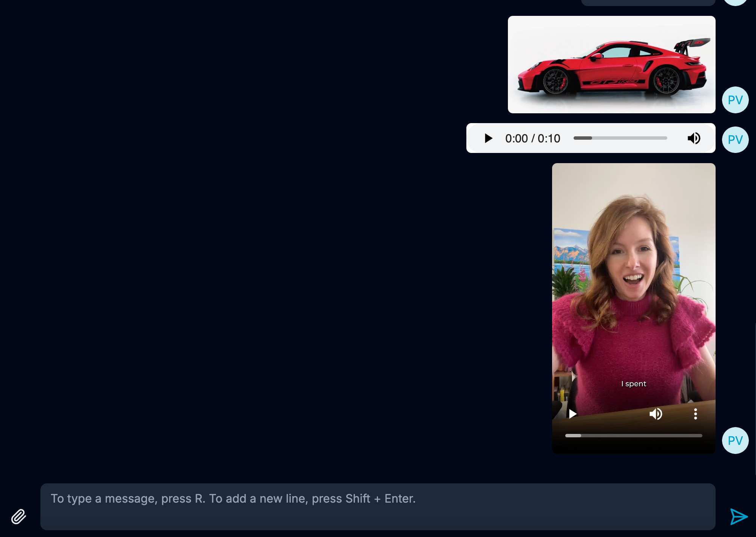
Task: Click the PV avatar beside the car image
Action: [735, 100]
